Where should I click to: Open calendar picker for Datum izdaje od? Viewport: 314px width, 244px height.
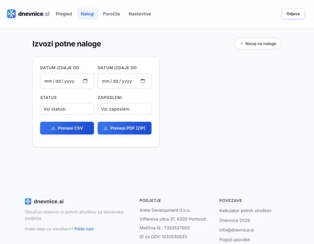85,81
